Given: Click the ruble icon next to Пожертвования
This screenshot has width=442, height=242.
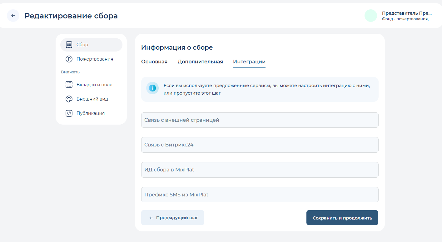Looking at the screenshot, I should [69, 59].
